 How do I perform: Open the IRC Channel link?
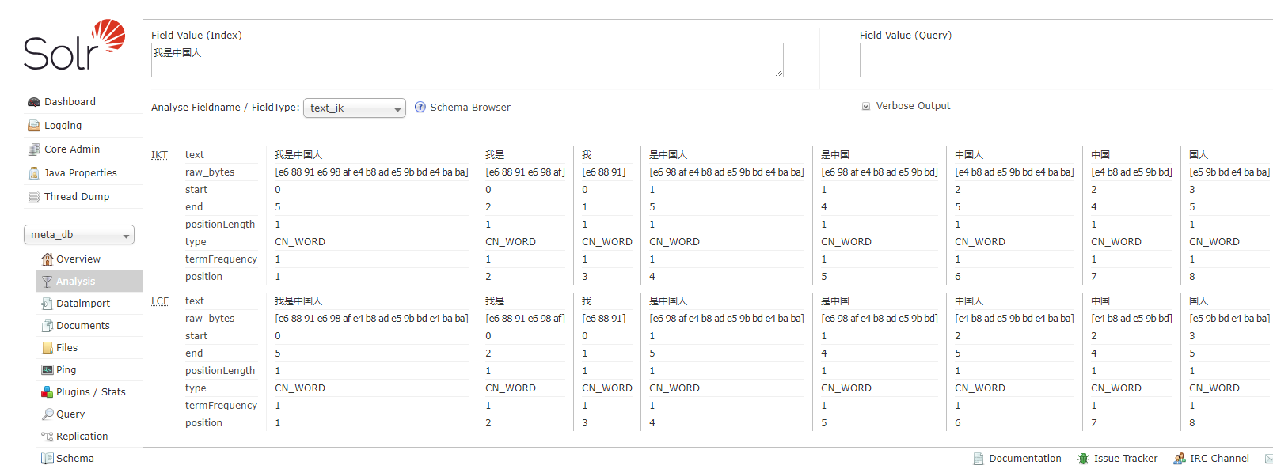coord(1219,459)
